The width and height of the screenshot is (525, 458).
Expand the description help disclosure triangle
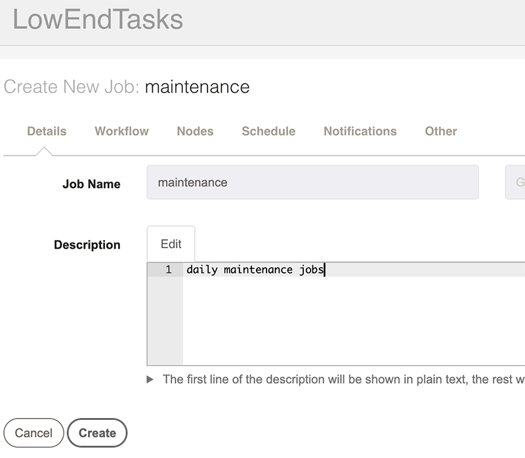[150, 379]
